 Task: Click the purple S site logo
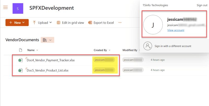18,9
